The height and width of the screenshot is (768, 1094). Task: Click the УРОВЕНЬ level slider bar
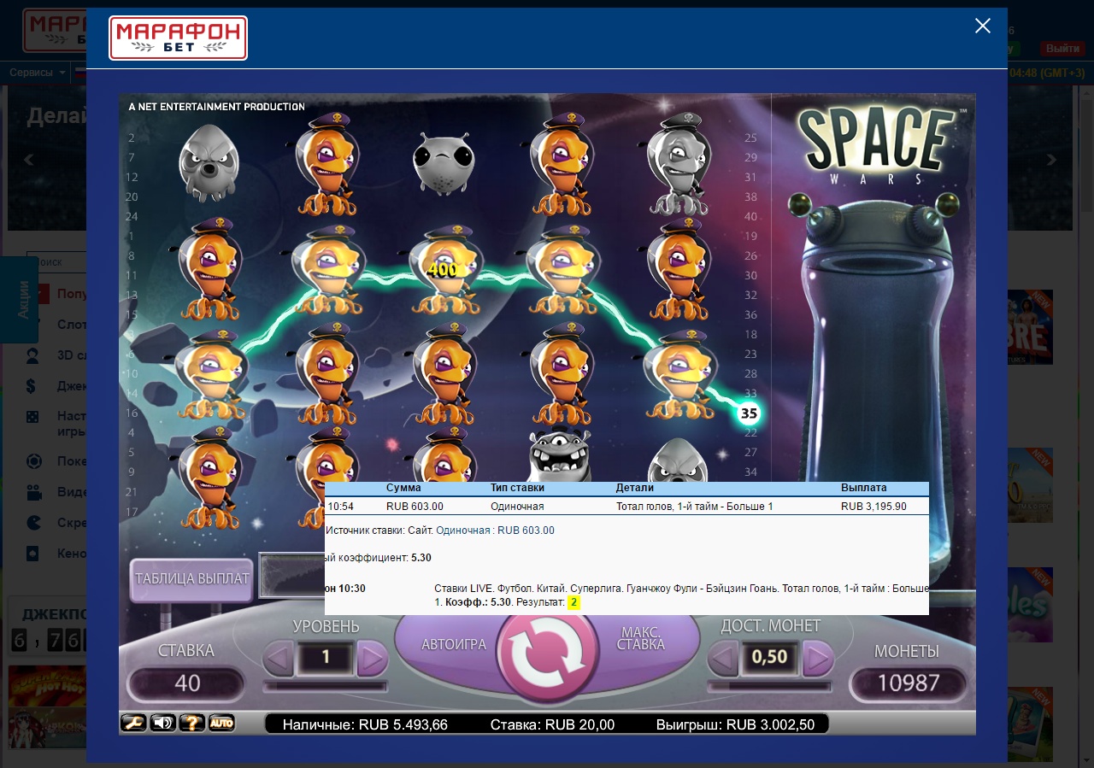[325, 686]
